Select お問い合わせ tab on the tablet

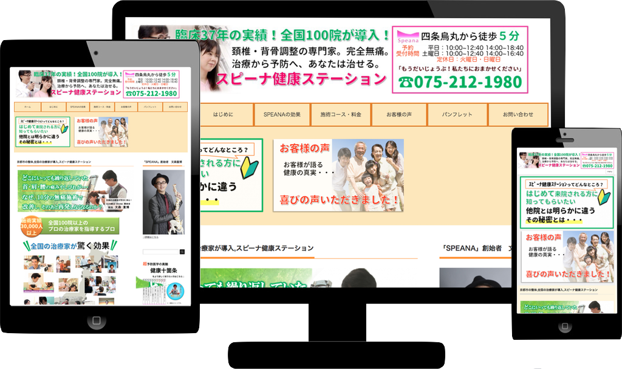click(175, 107)
